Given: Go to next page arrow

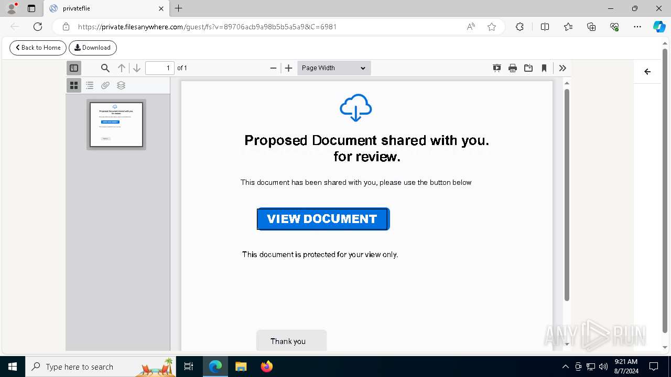Looking at the screenshot, I should 137,68.
